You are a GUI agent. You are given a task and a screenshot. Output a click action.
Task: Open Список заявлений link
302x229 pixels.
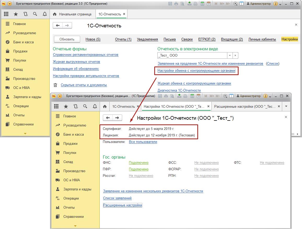[117, 198]
